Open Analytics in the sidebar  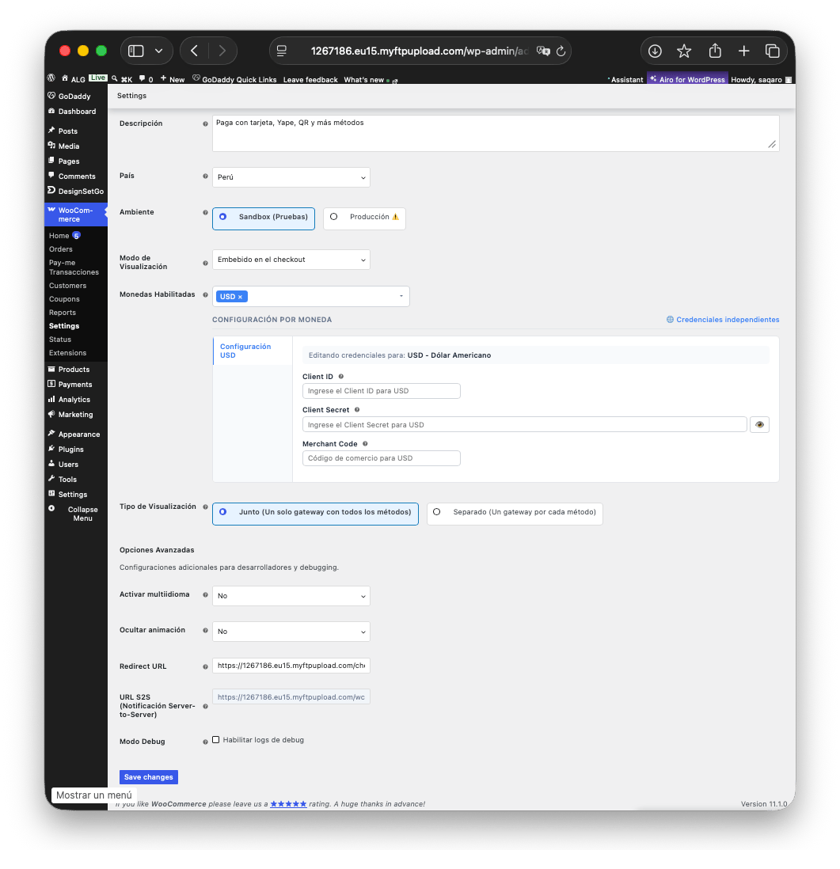pyautogui.click(x=74, y=400)
